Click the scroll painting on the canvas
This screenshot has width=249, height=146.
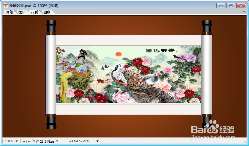click(x=129, y=75)
